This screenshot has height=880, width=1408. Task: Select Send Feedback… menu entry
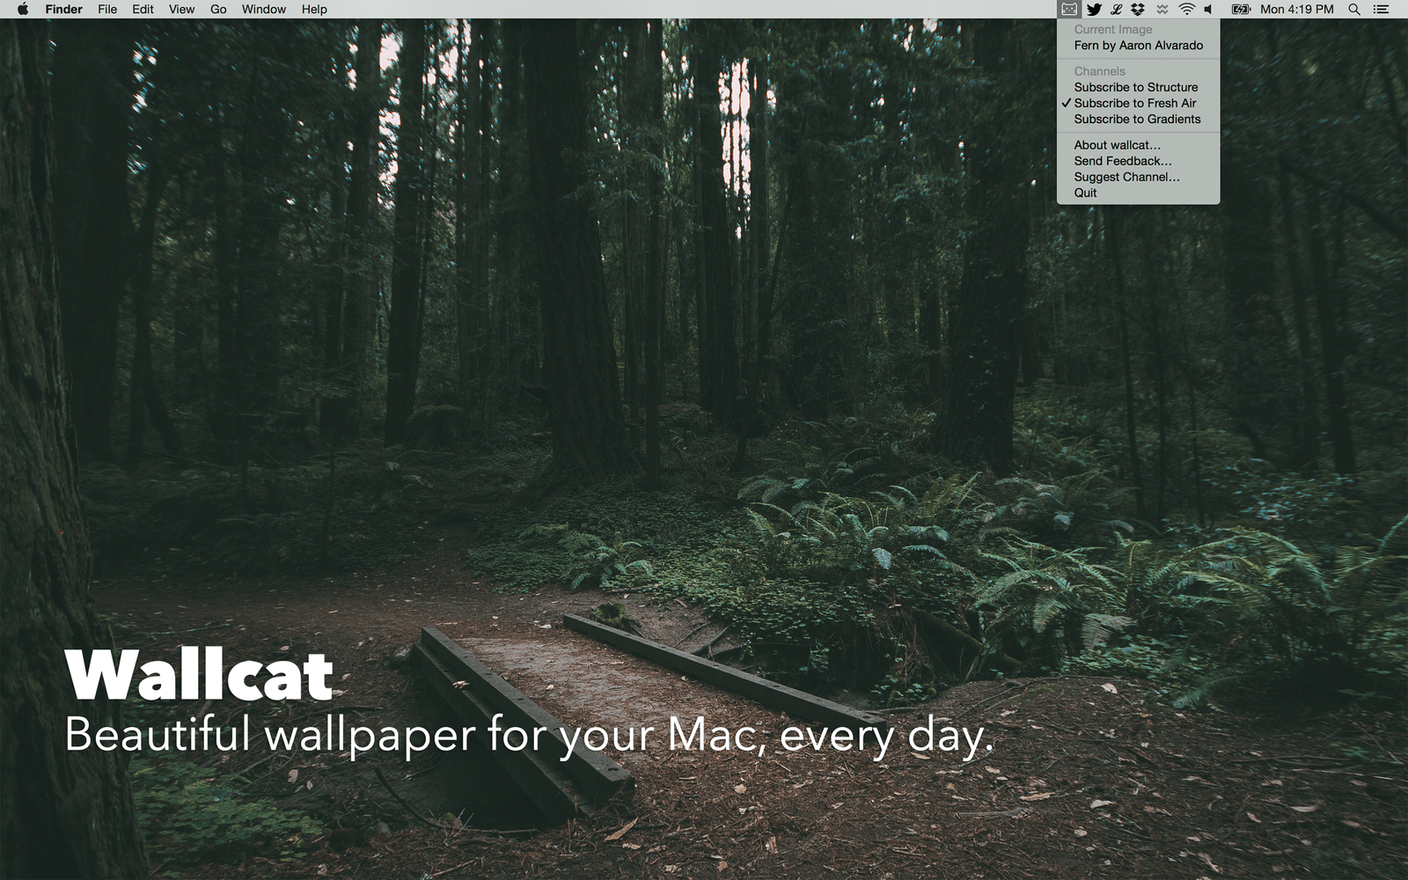[x=1138, y=161]
